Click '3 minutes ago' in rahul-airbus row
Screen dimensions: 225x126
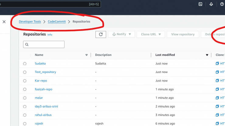click(x=165, y=115)
